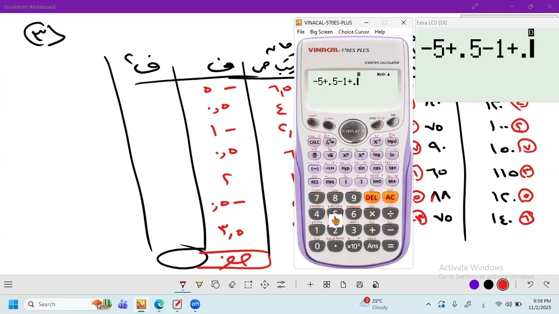Screen dimensions: 559x314
Task: Show hidden system tray icons
Action: click(x=428, y=304)
